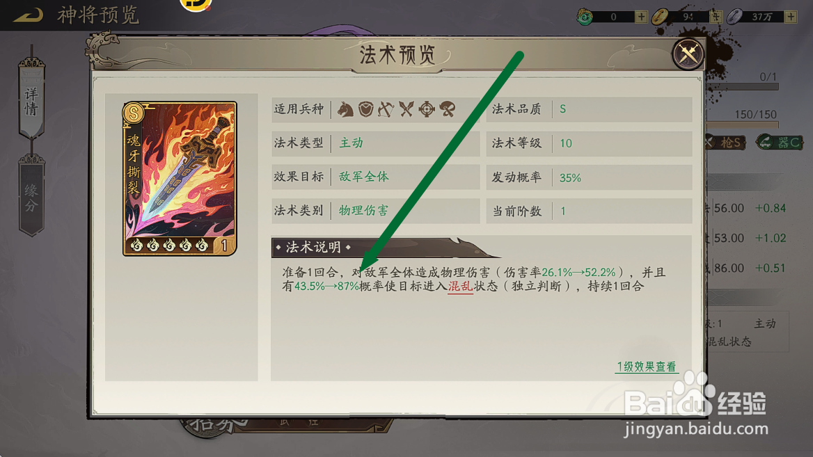
Task: Click the 器C aptitude badge
Action: [x=780, y=142]
